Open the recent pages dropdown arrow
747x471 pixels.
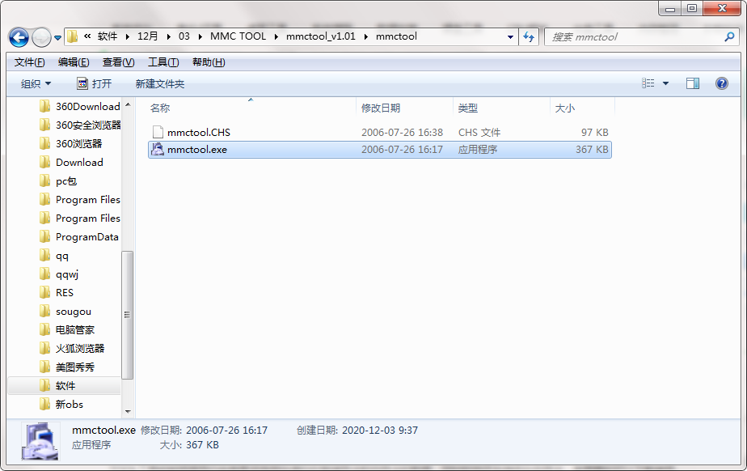point(57,38)
